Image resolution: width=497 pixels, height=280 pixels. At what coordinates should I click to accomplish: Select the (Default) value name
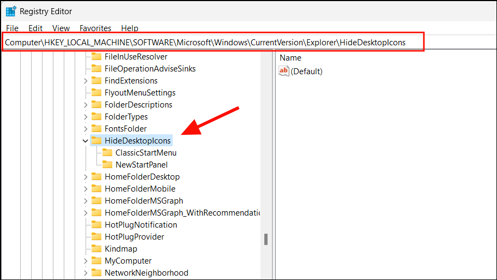click(x=306, y=71)
